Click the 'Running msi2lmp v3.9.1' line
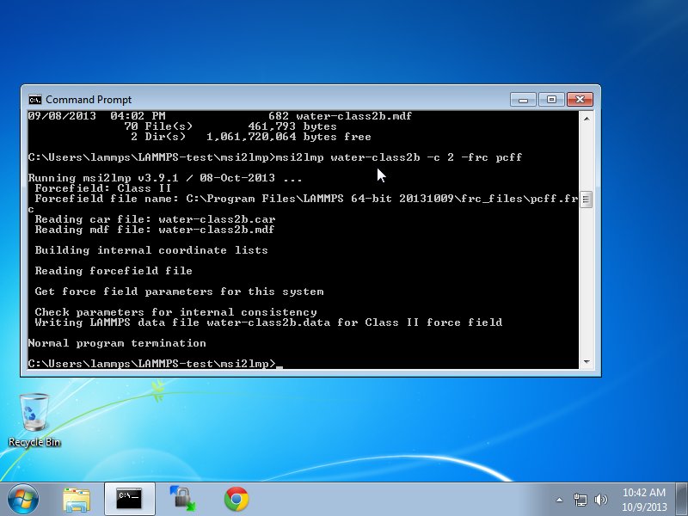 click(x=165, y=178)
